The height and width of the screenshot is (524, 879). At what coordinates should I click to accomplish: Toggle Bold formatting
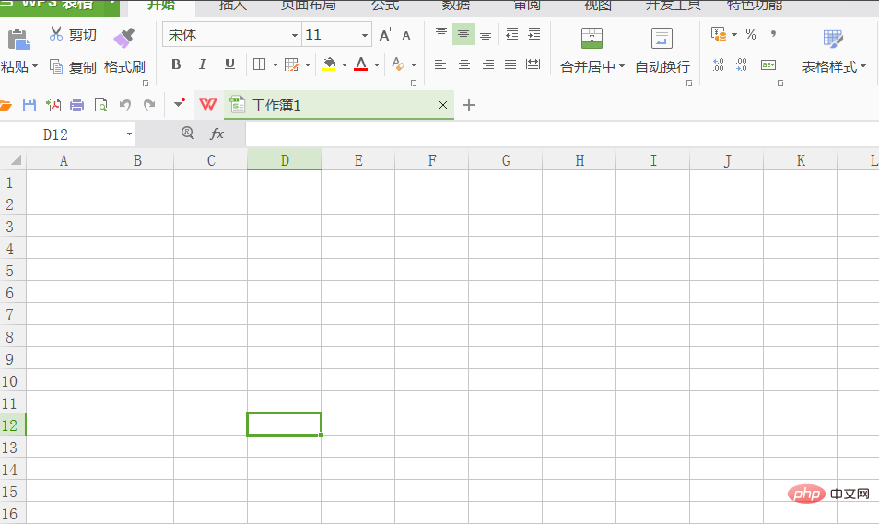(x=176, y=64)
